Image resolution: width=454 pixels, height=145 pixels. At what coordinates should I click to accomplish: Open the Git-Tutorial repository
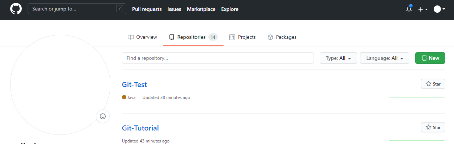[x=140, y=128]
